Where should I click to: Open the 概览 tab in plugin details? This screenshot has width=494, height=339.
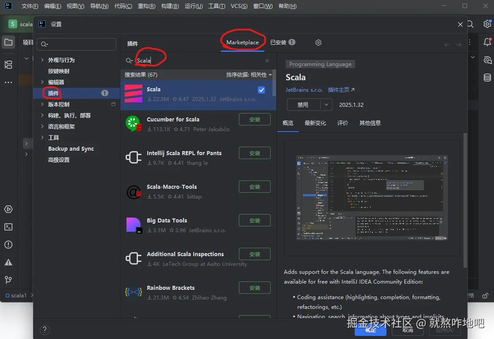[288, 123]
